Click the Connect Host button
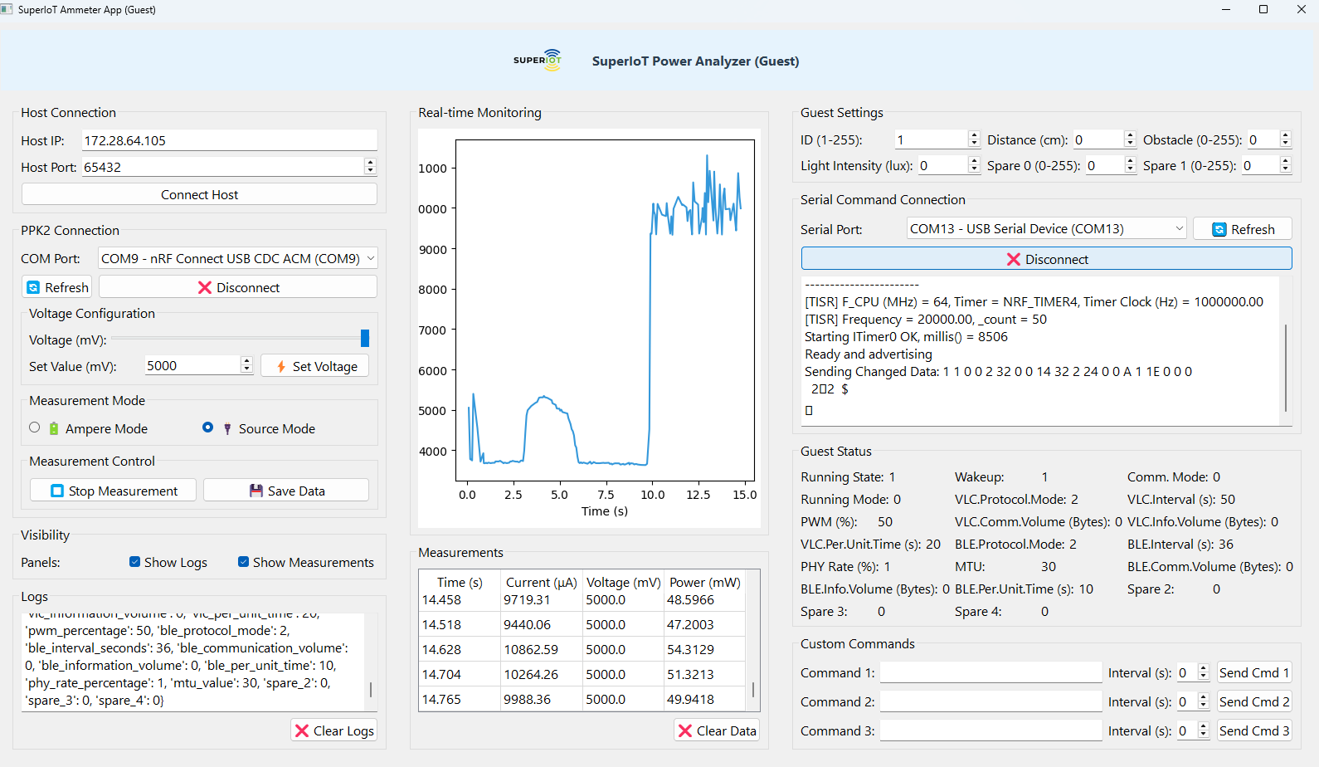This screenshot has height=767, width=1319. click(x=199, y=194)
